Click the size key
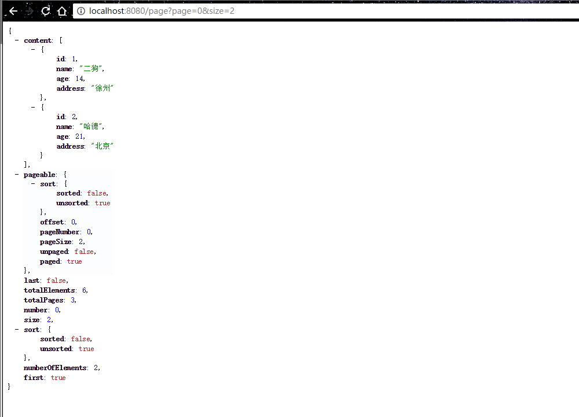 tap(32, 320)
